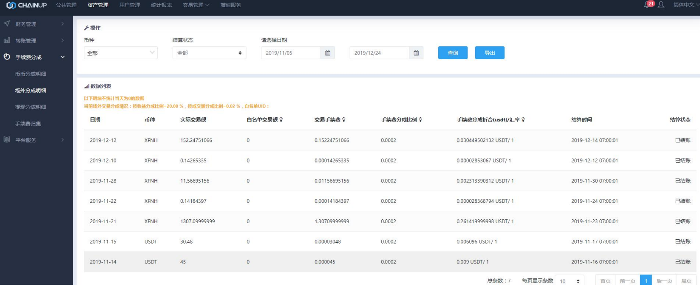This screenshot has height=288, width=700.
Task: Click the 1307.09999999 amount cell
Action: click(x=198, y=222)
